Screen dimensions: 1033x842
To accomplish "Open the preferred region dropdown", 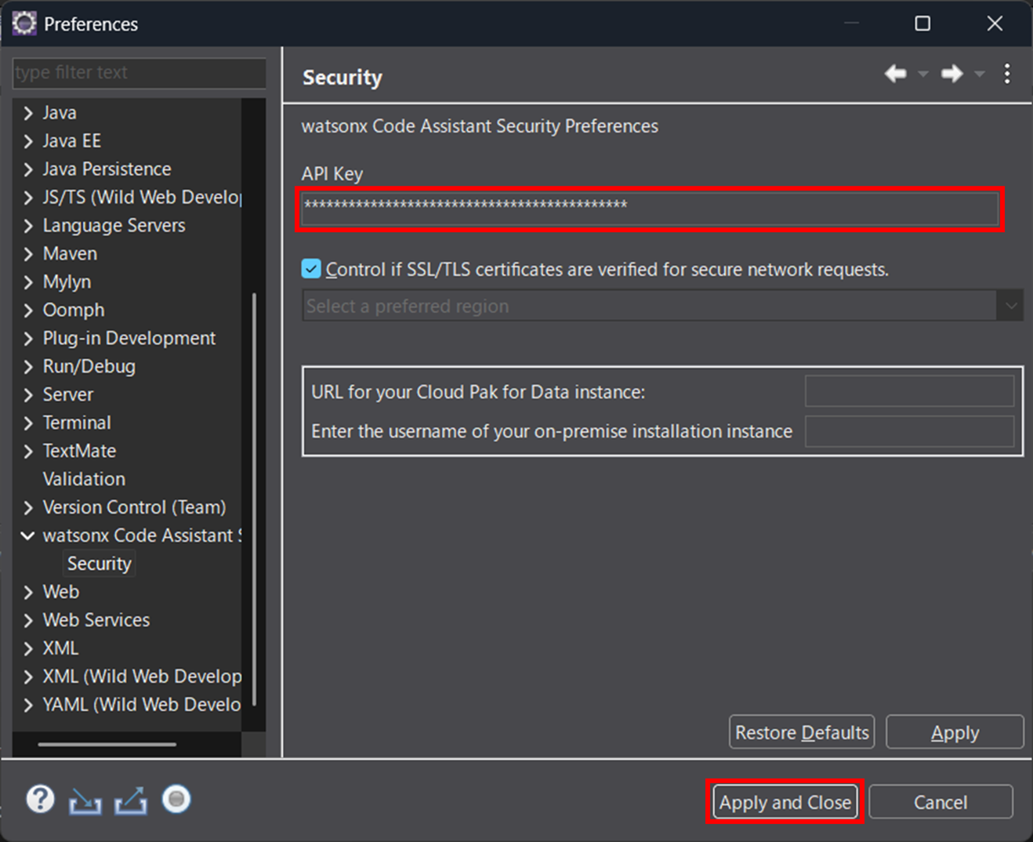I will (x=1010, y=306).
